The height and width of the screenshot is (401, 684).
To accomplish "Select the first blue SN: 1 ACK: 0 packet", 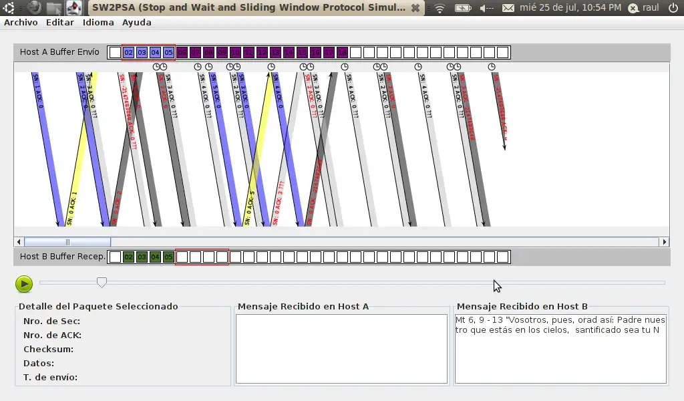I will [x=47, y=148].
